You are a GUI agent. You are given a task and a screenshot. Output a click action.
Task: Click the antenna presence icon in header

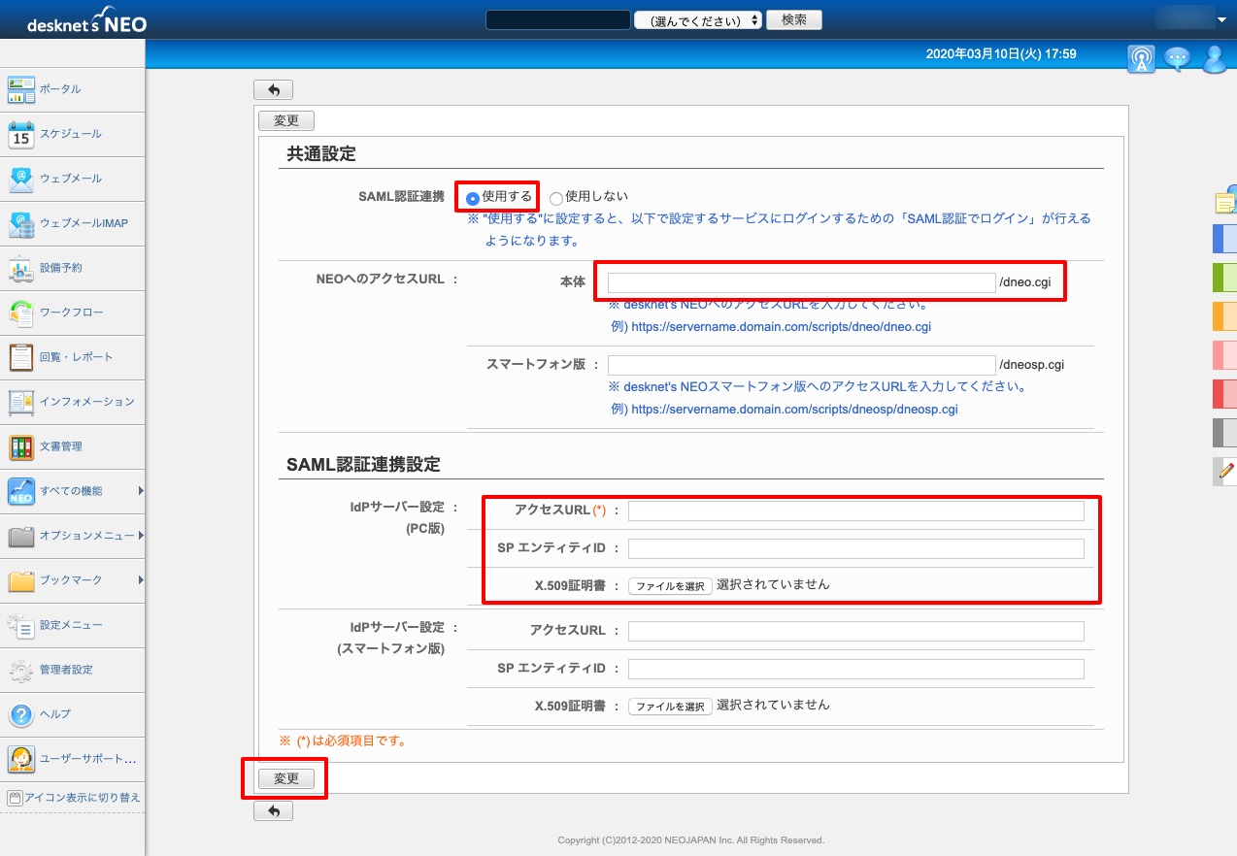coord(1142,59)
